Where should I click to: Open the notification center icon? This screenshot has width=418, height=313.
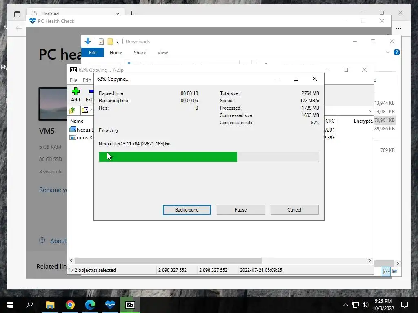[x=405, y=305]
